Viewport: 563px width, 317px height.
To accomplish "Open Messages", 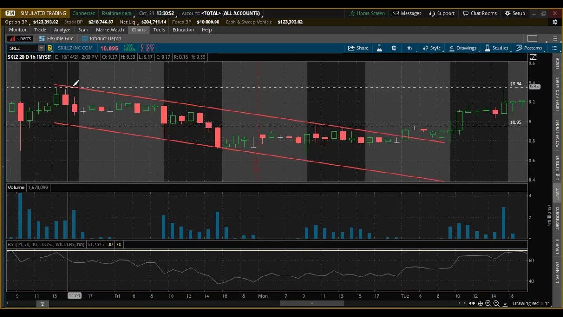I will [x=407, y=13].
